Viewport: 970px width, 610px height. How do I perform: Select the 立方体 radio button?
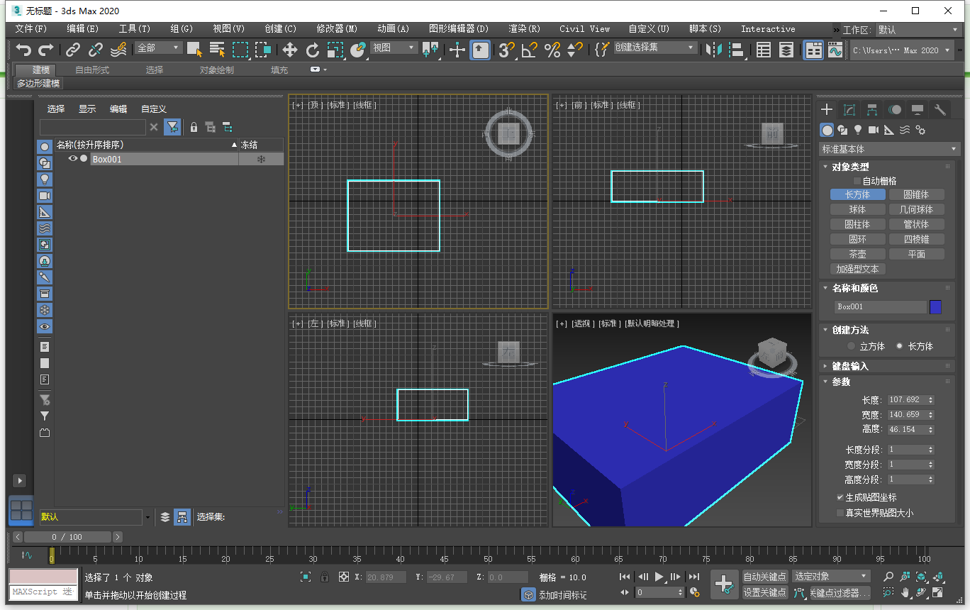tap(852, 346)
